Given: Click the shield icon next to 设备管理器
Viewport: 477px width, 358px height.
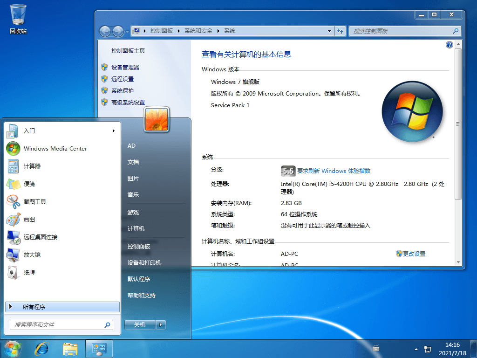Looking at the screenshot, I should coord(104,67).
